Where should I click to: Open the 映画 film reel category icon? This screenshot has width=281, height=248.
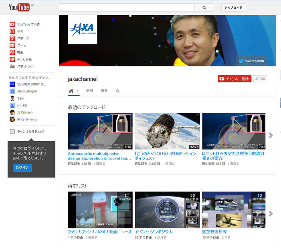tap(12, 52)
